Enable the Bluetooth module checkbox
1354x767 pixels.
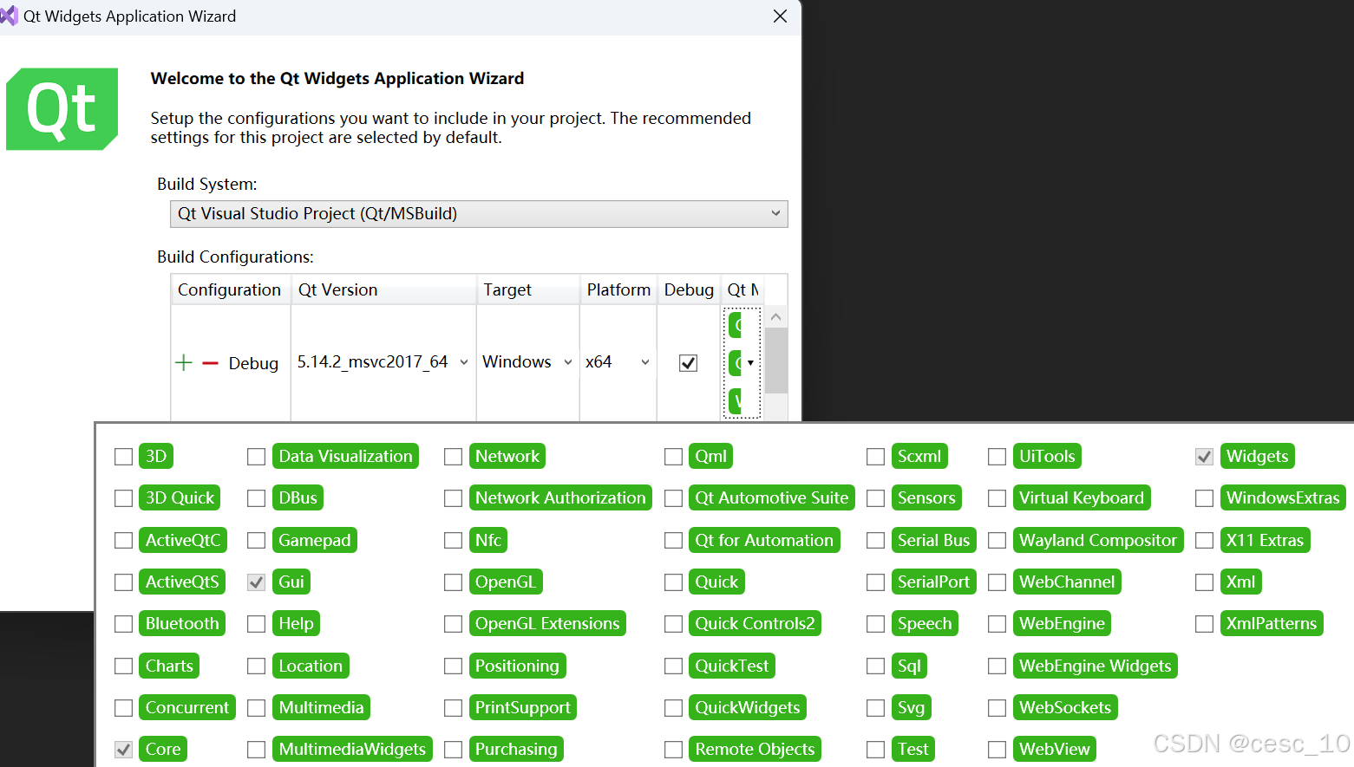(124, 624)
